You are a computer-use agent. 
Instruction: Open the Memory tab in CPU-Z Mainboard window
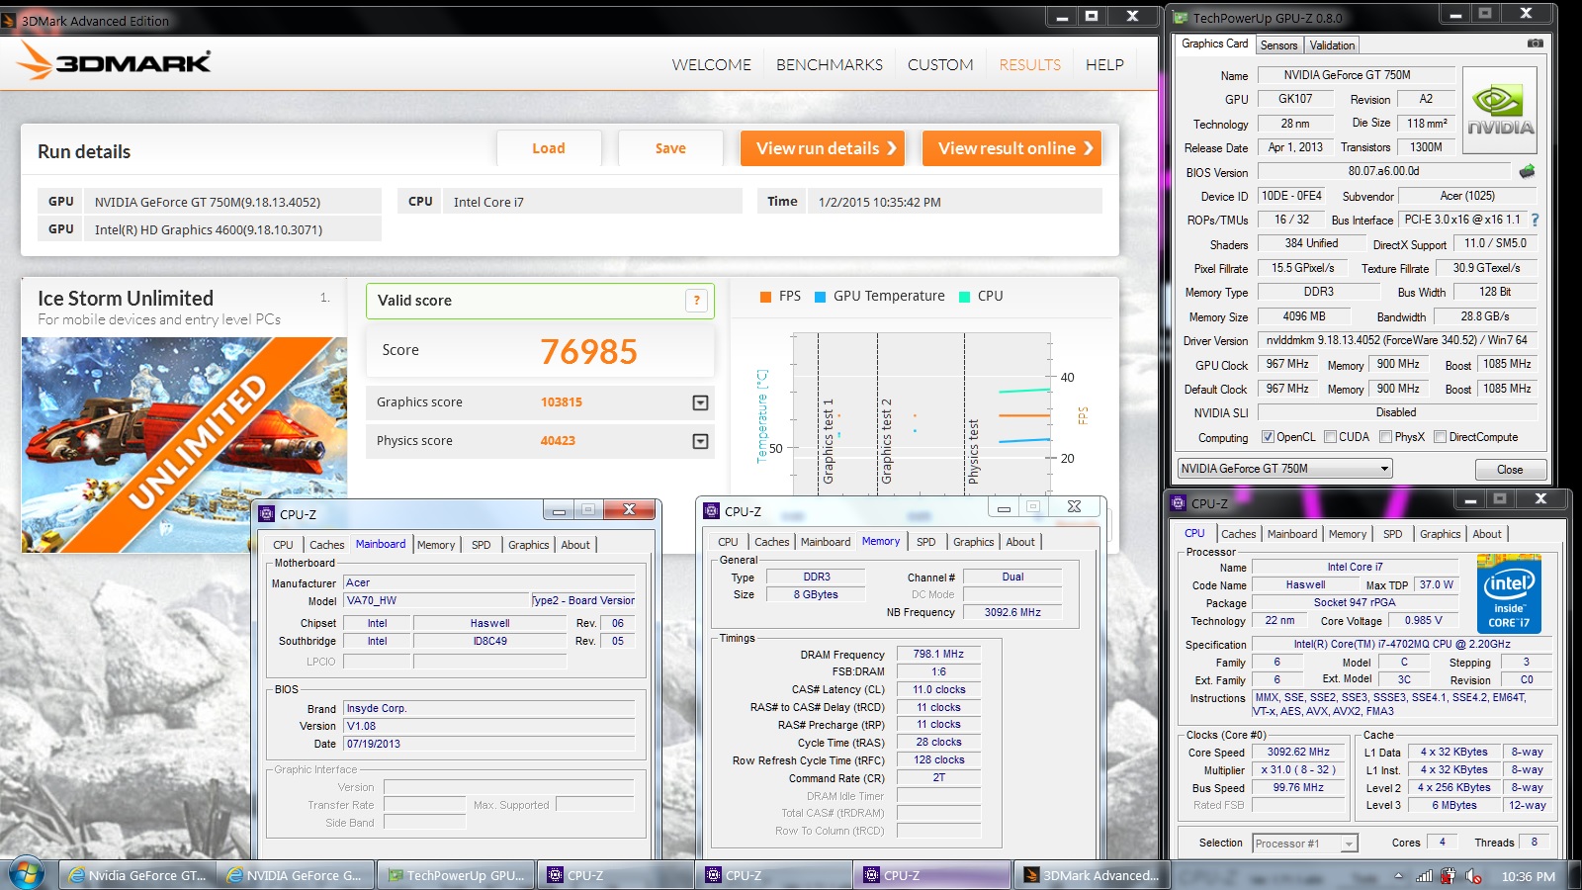(436, 545)
